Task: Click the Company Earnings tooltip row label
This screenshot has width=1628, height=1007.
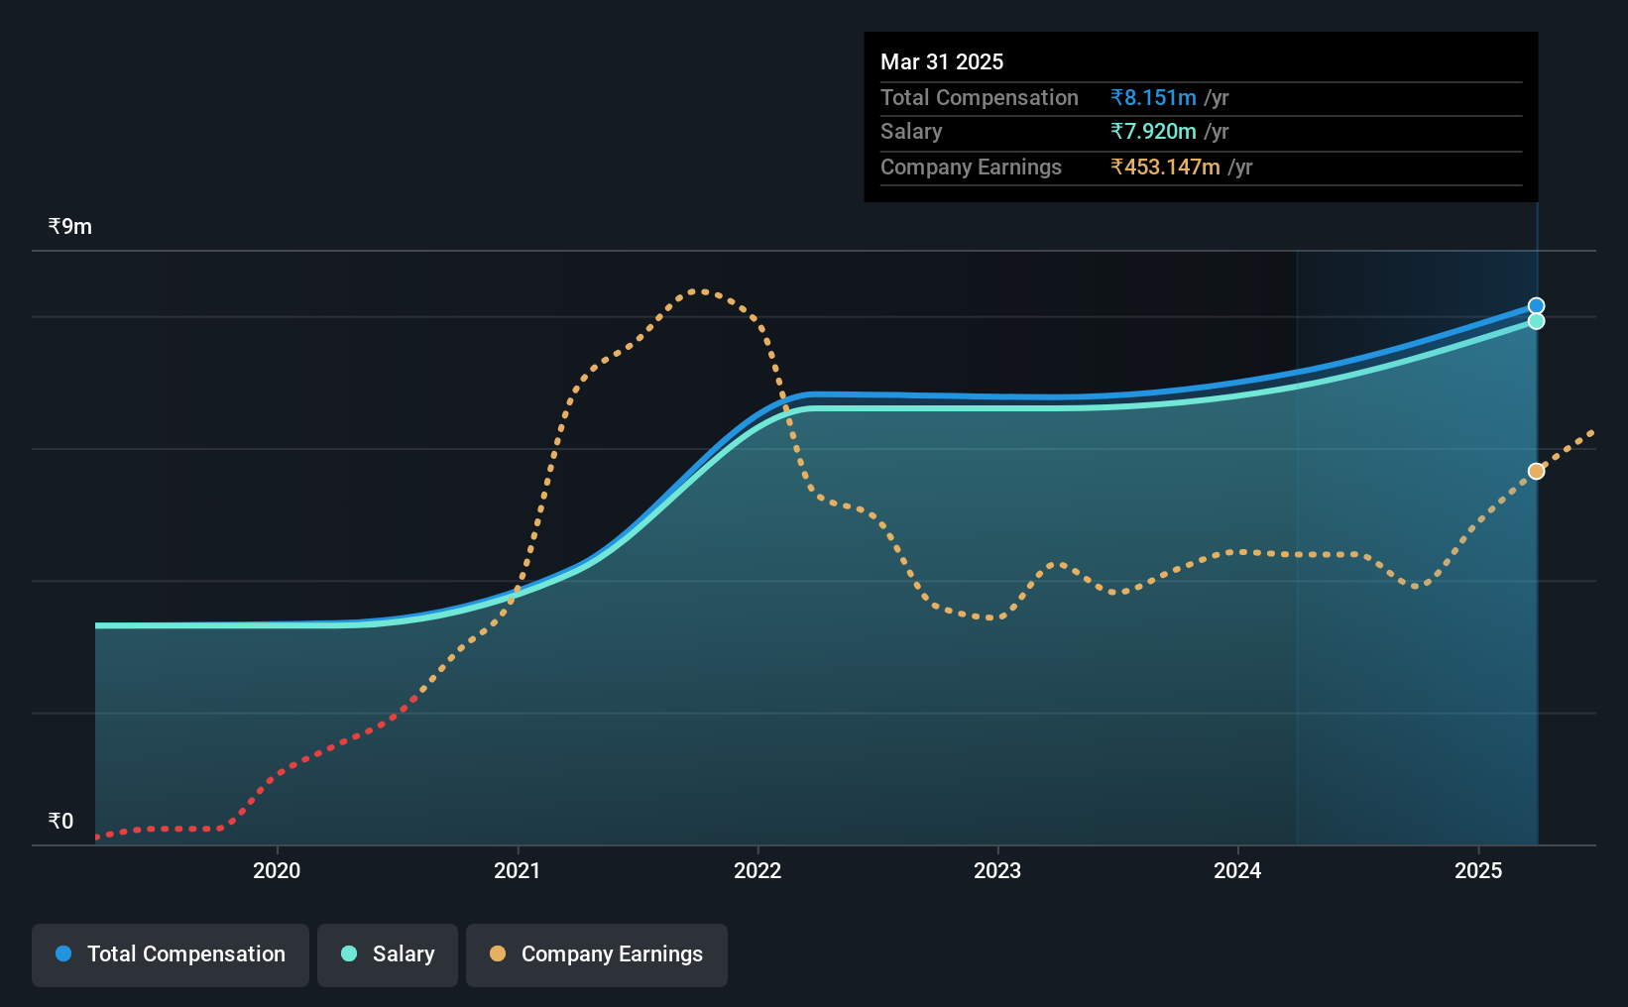Action: tap(971, 167)
